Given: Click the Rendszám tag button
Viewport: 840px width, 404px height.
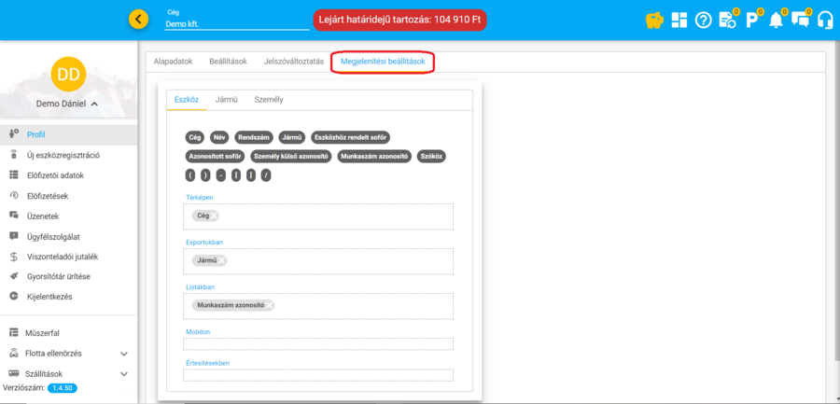Looking at the screenshot, I should pos(253,137).
